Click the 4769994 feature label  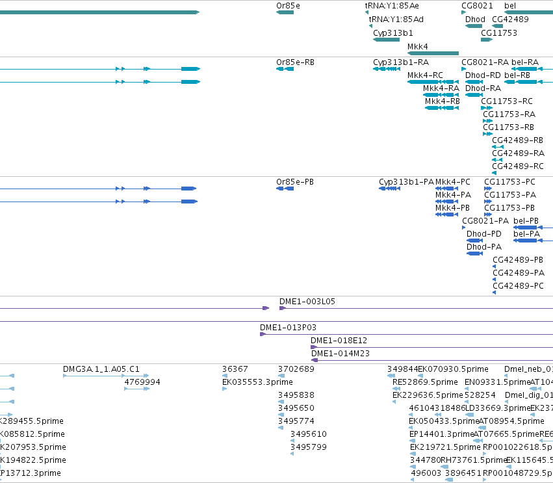(x=142, y=382)
